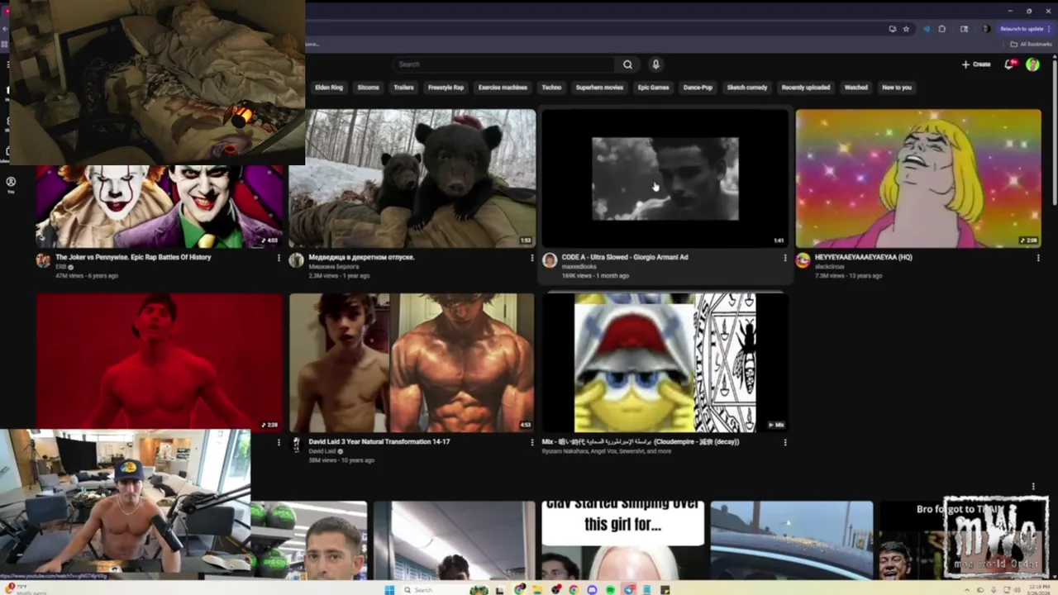The height and width of the screenshot is (595, 1058).
Task: Select the Recently uploaded chip
Action: (x=806, y=88)
